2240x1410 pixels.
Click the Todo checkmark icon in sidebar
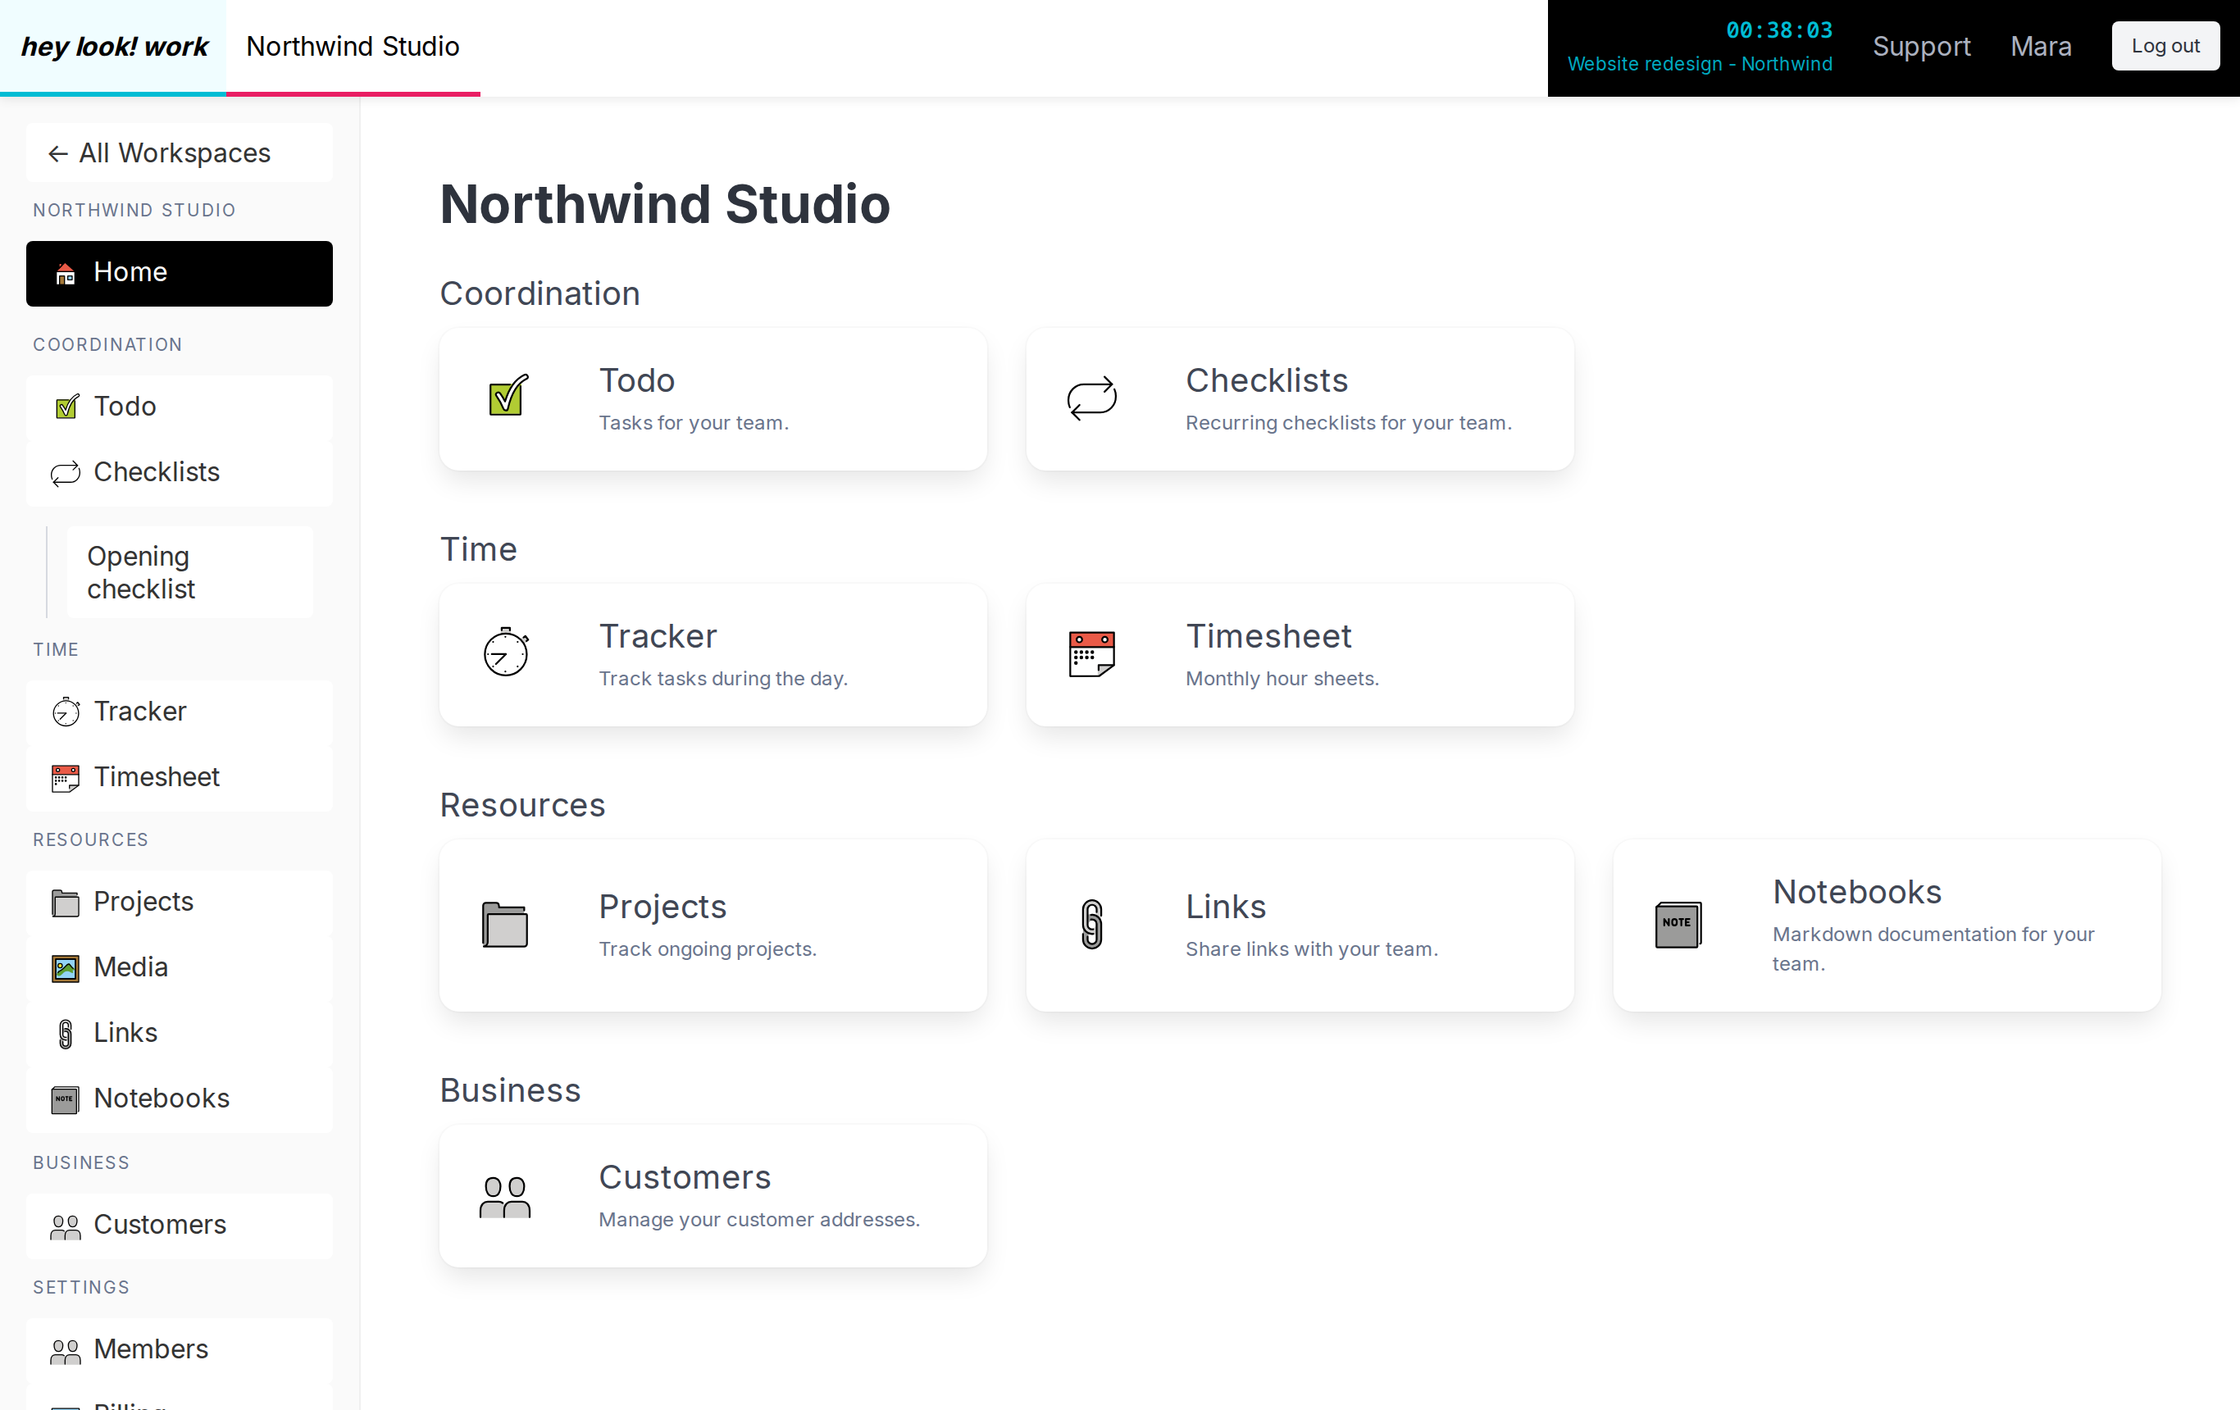tap(66, 407)
